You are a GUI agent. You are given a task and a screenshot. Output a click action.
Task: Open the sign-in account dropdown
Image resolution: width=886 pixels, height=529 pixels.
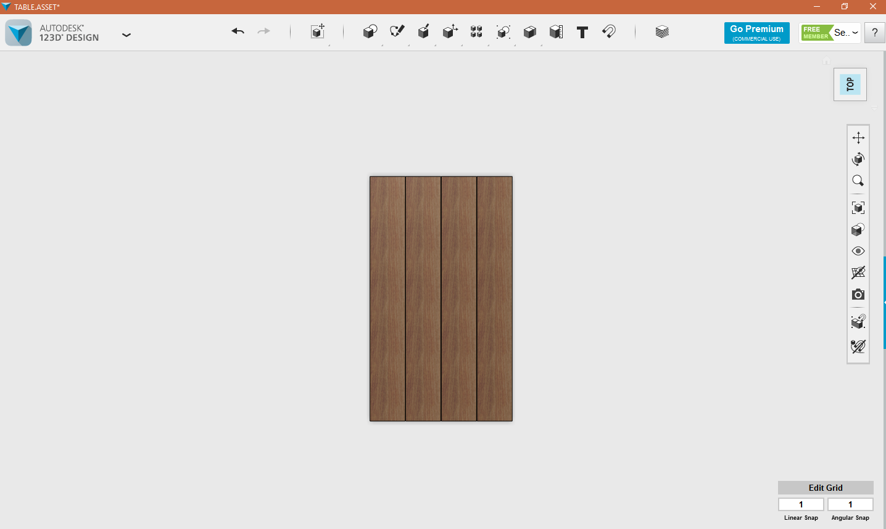coord(848,32)
